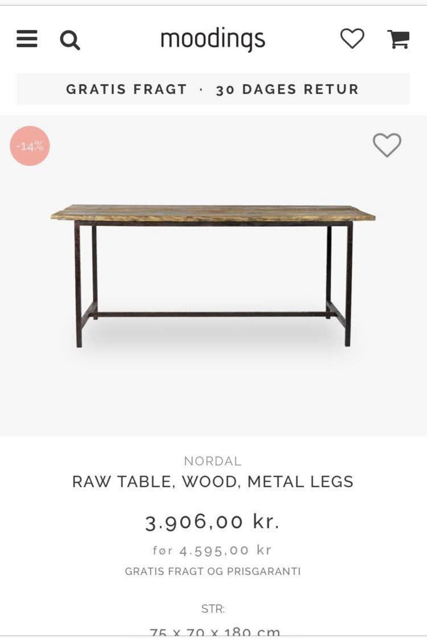Click the før 4.595,00 kr old price
This screenshot has width=427, height=638.
[x=212, y=550]
